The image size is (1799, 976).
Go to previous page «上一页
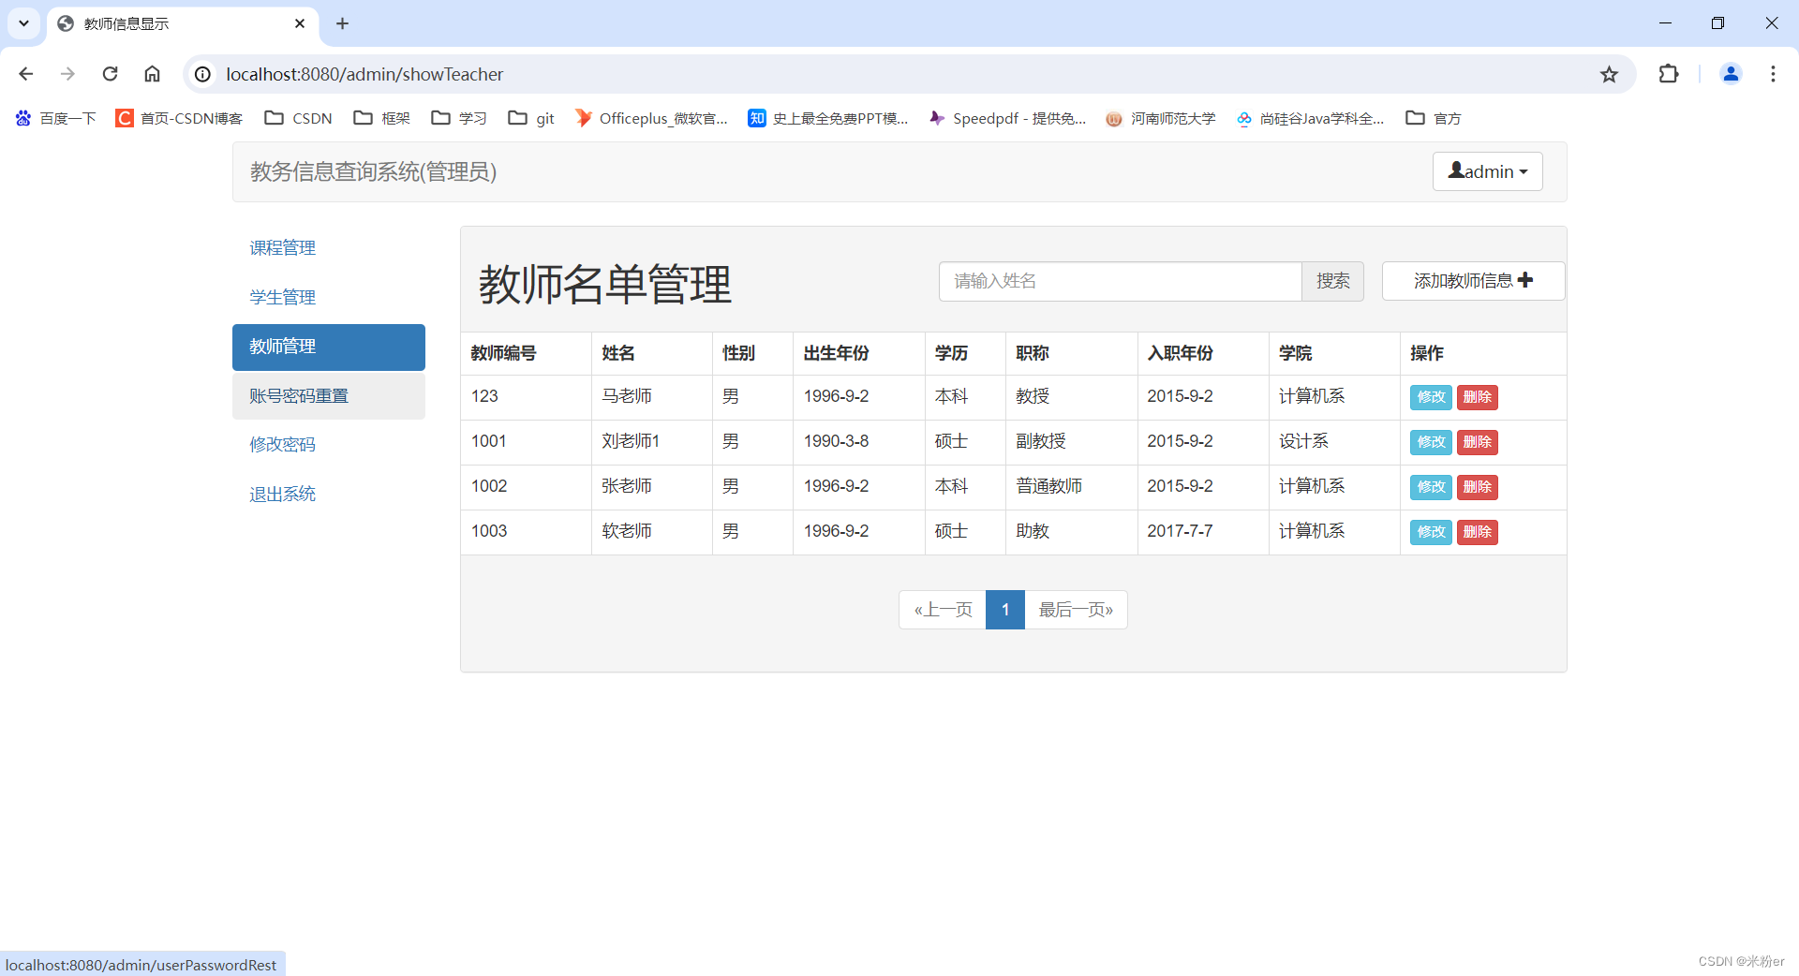click(x=943, y=610)
